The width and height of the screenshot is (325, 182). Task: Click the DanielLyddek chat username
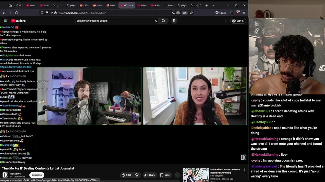click(x=261, y=128)
